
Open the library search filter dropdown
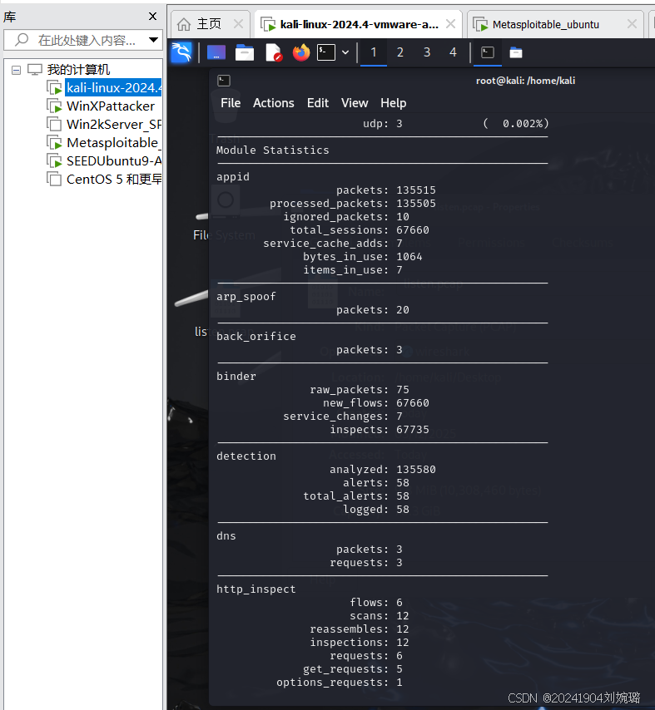click(x=154, y=40)
